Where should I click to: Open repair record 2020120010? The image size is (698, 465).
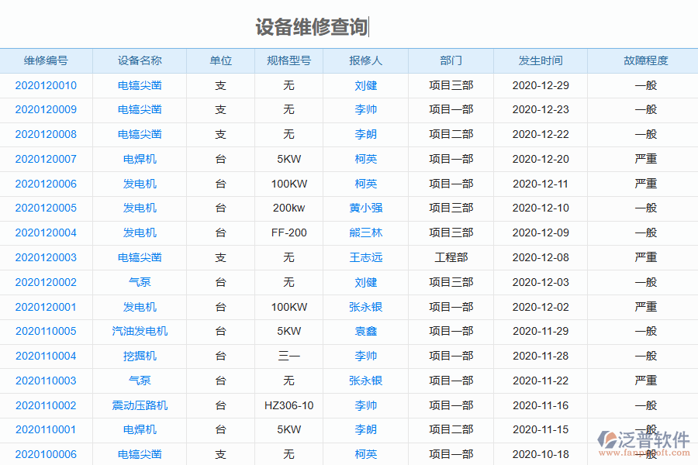point(47,85)
